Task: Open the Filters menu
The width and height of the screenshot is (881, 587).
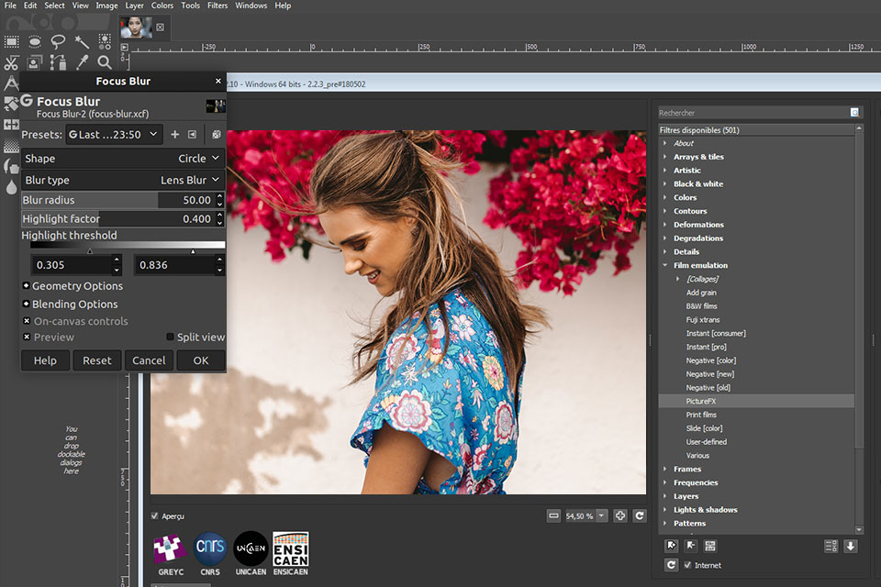Action: point(217,6)
